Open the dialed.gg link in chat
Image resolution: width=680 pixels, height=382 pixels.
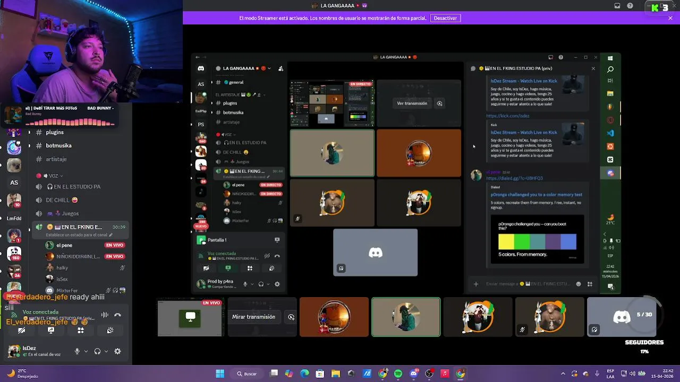click(x=514, y=178)
